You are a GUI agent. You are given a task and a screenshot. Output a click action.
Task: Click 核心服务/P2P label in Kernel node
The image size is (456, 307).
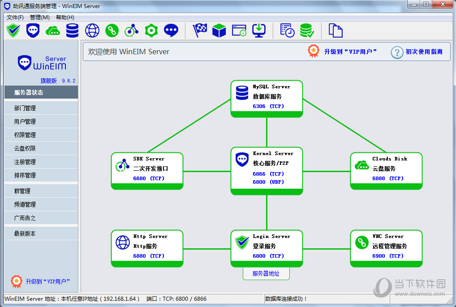pos(271,163)
